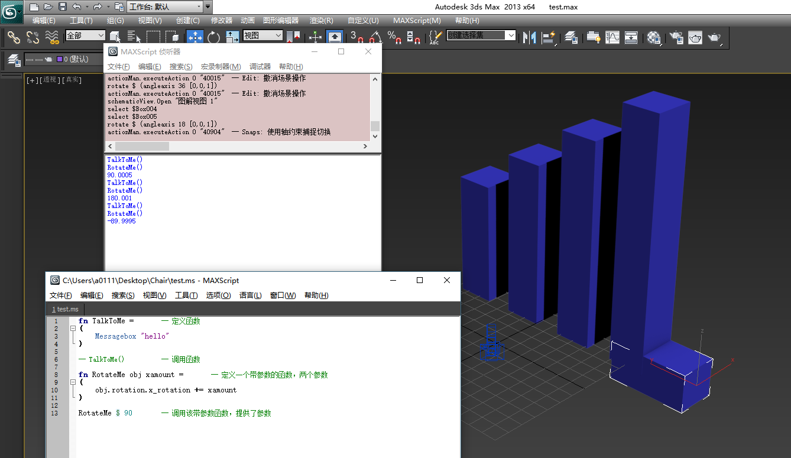The height and width of the screenshot is (458, 791).
Task: Open the redo history dropdown arrow
Action: click(107, 7)
